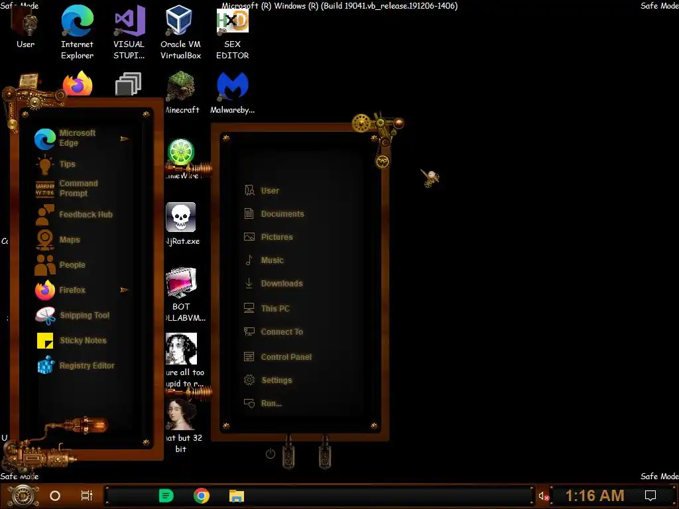Open Control Panel entry
Image resolution: width=679 pixels, height=509 pixels.
click(278, 357)
